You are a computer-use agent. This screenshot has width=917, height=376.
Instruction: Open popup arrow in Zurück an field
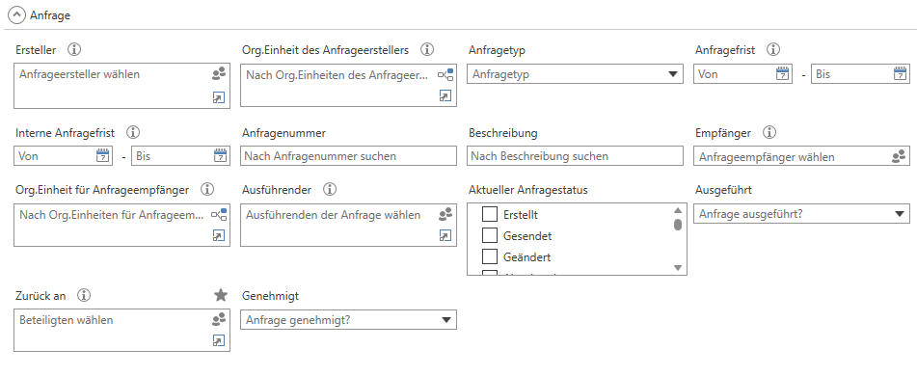coord(219,341)
